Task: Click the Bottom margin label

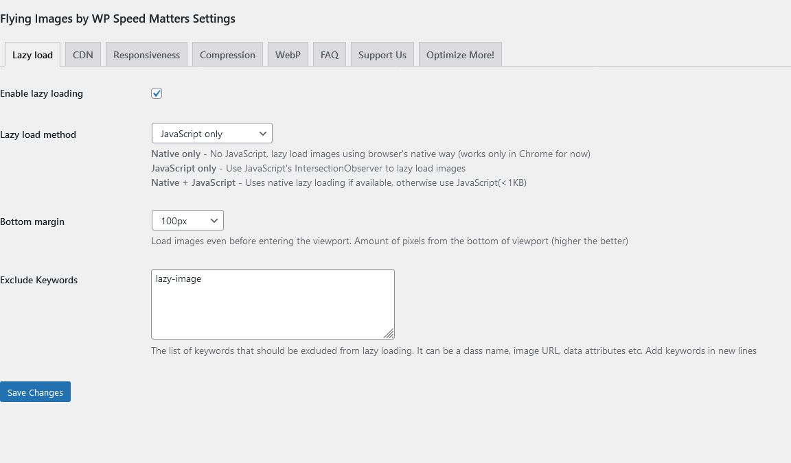Action: point(32,222)
